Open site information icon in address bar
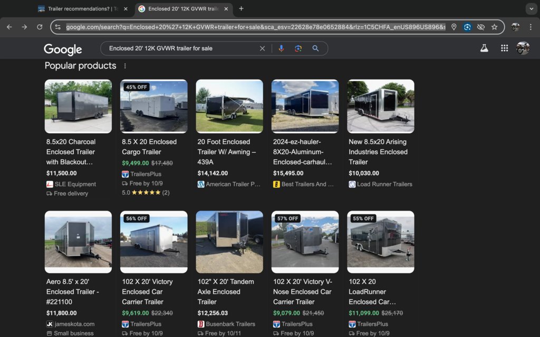 click(x=58, y=27)
